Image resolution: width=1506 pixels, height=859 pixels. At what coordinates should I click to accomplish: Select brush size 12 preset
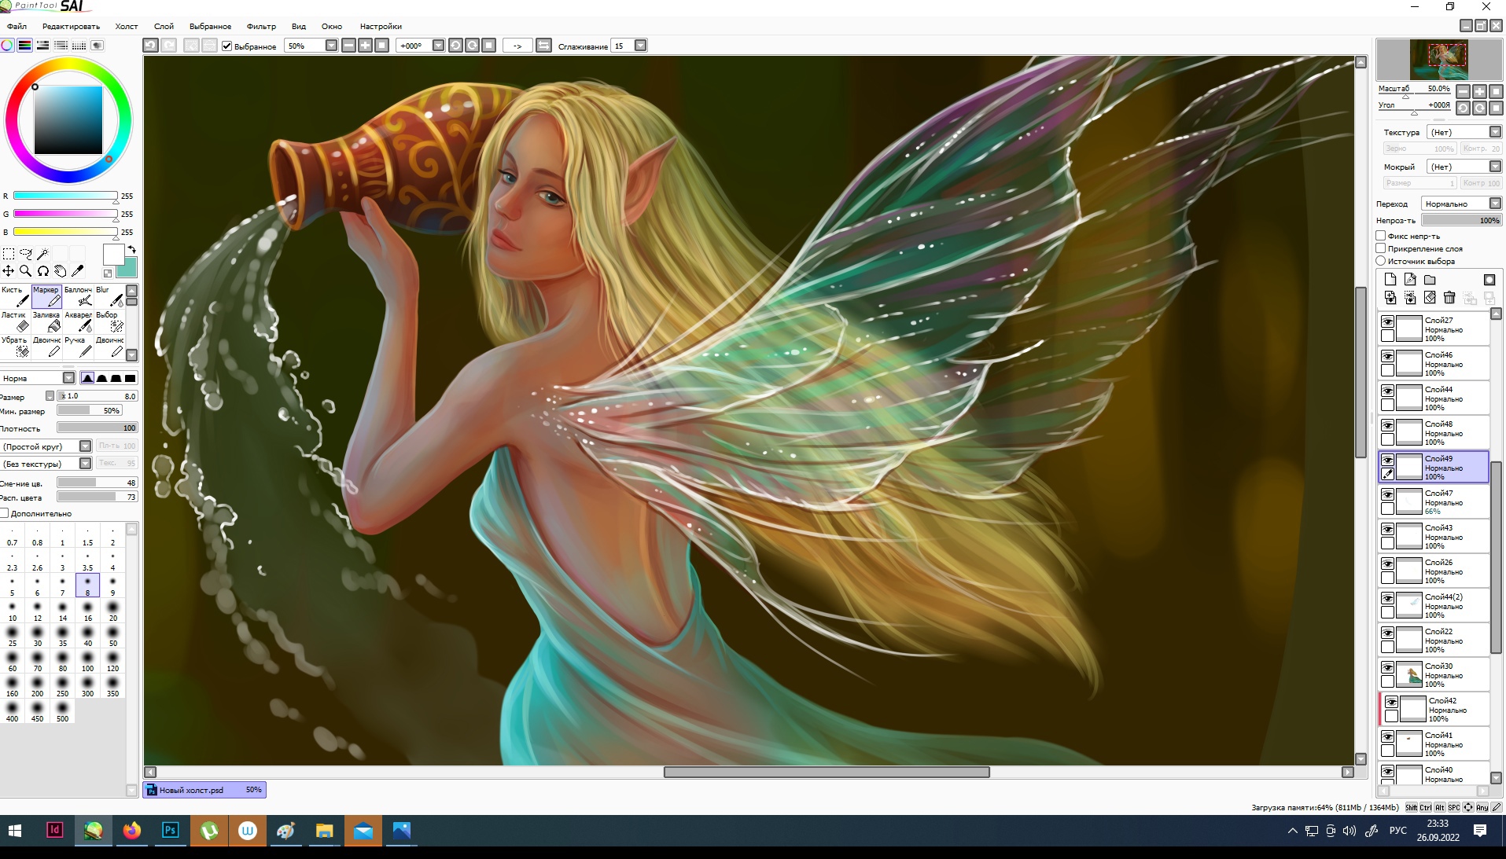(38, 611)
